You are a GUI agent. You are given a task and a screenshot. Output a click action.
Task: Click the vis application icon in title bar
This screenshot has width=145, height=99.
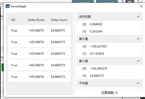pyautogui.click(x=8, y=6)
